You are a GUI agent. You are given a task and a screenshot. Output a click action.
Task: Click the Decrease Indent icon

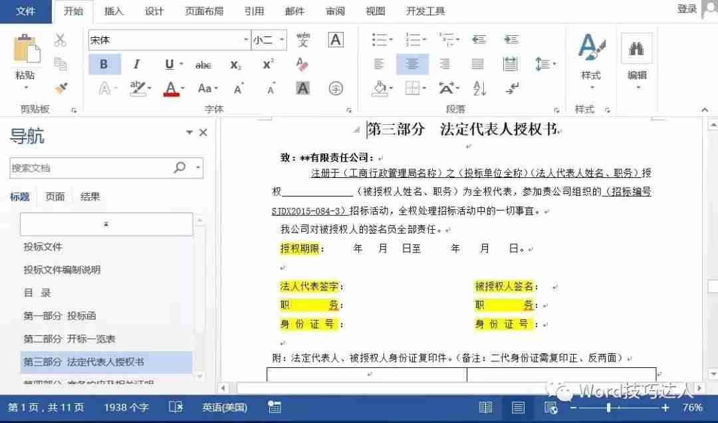point(479,40)
